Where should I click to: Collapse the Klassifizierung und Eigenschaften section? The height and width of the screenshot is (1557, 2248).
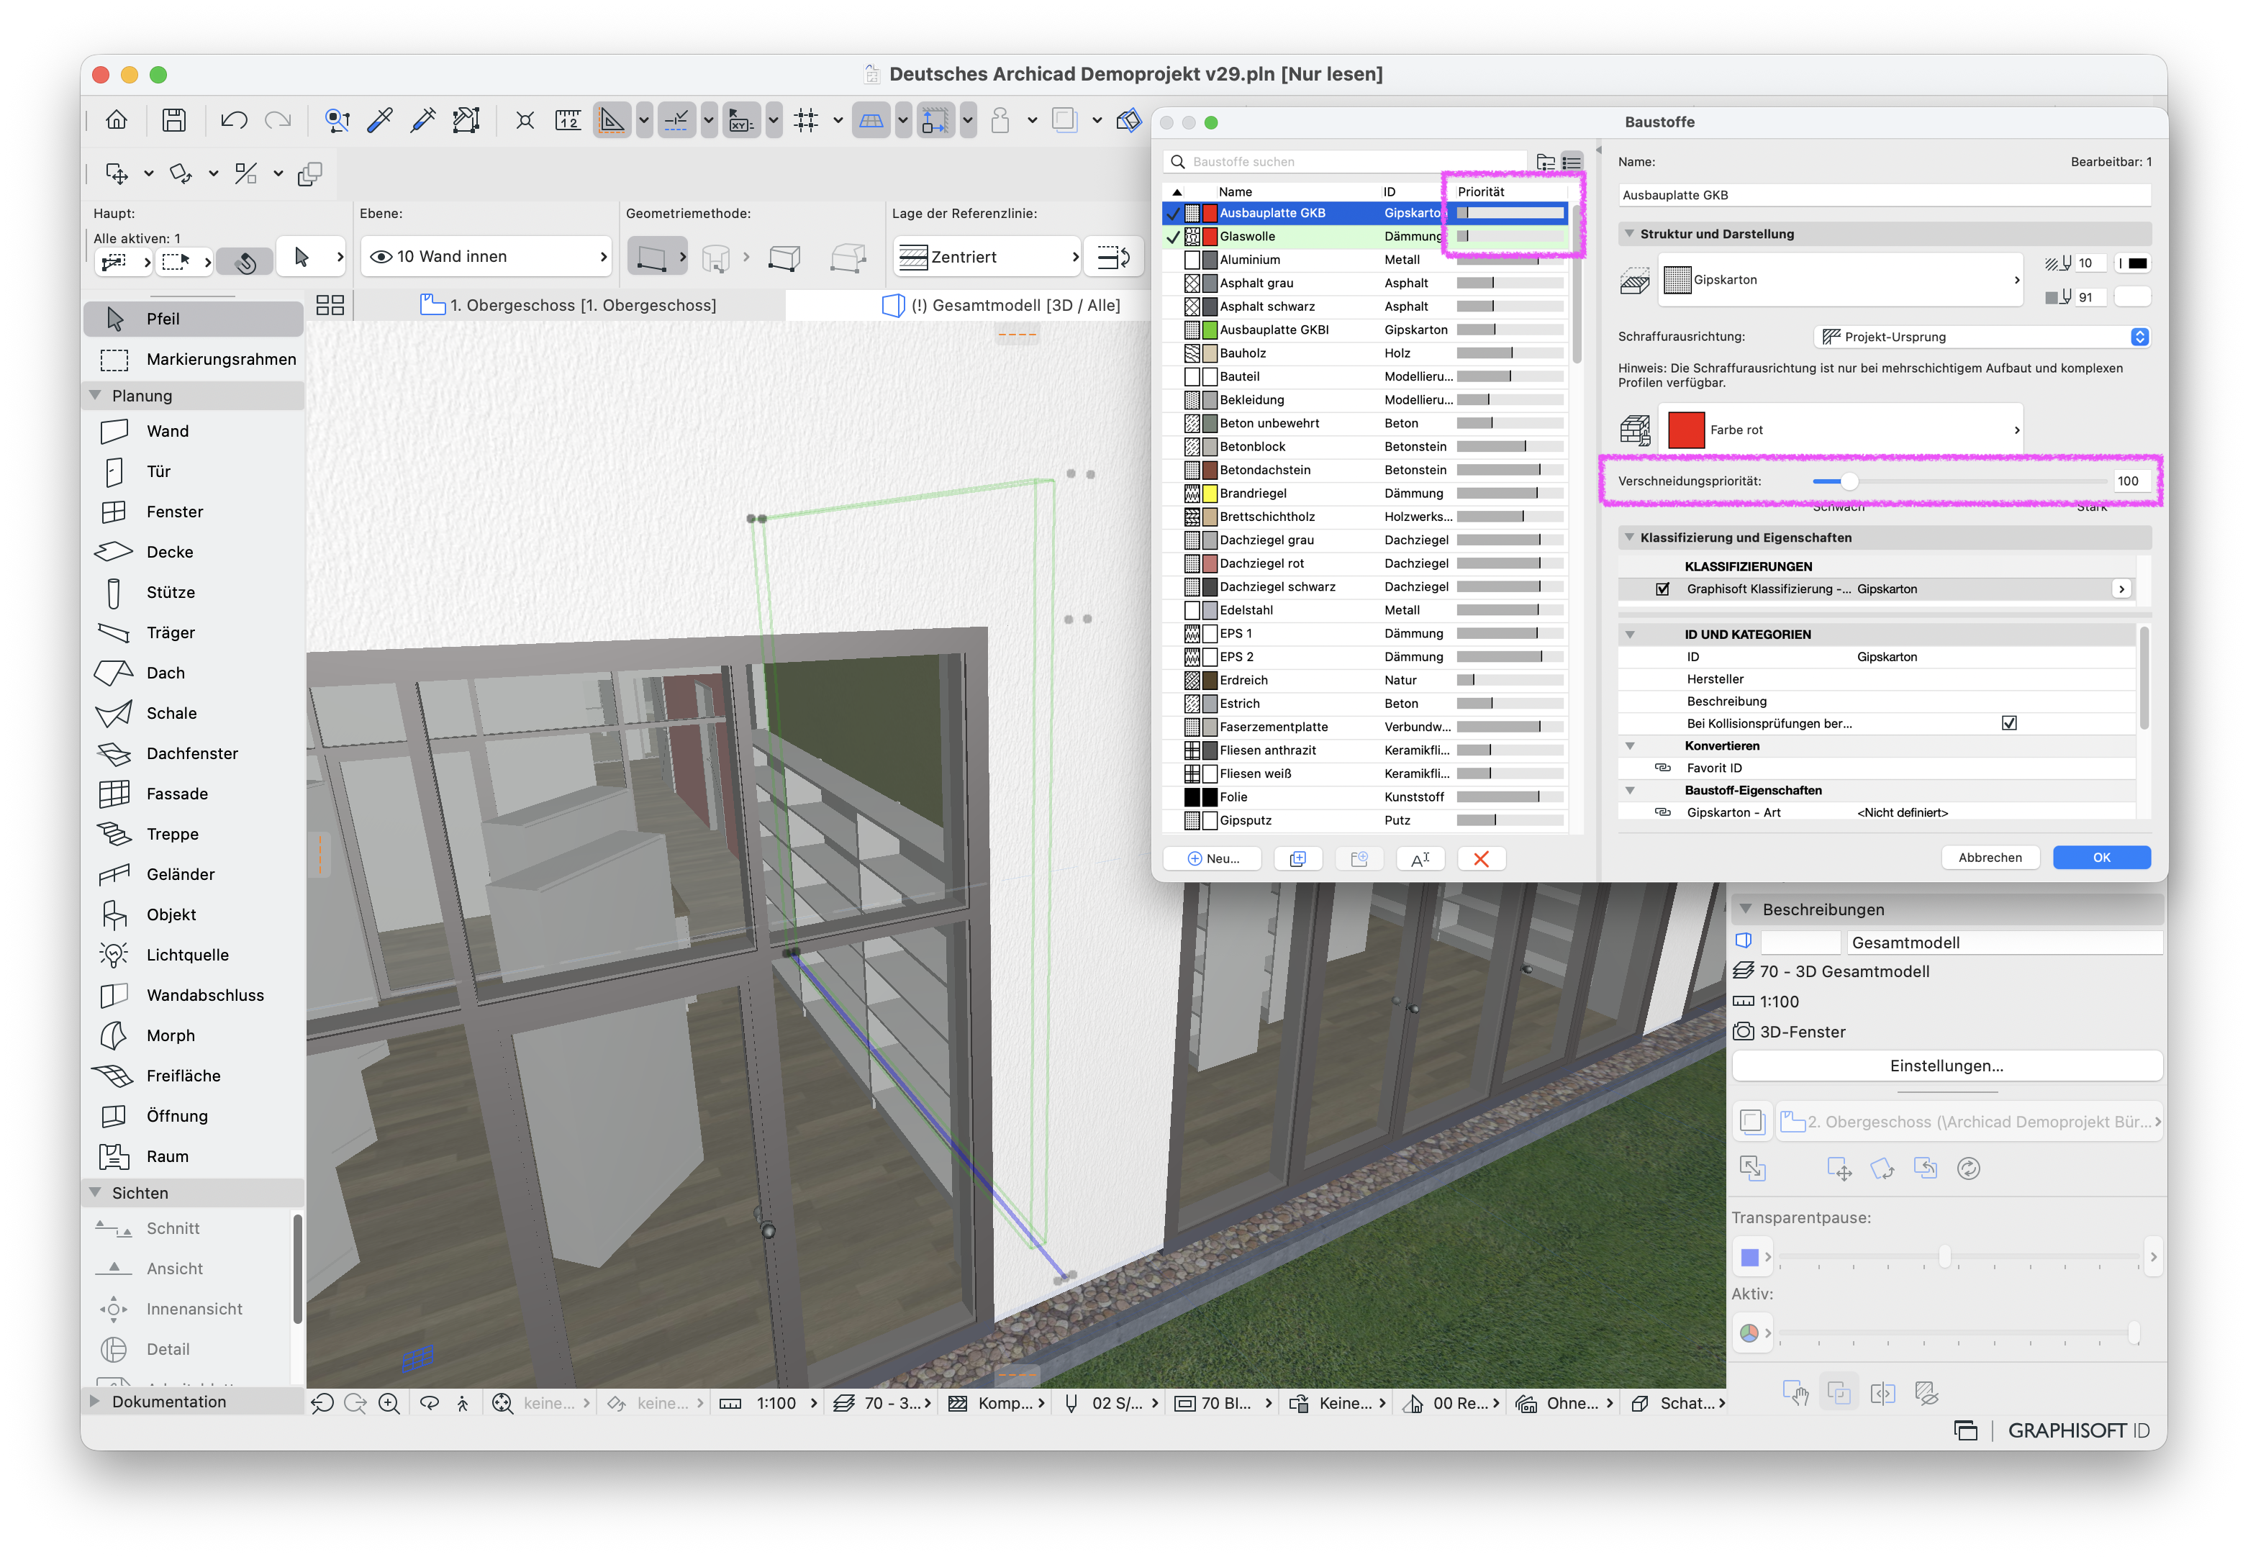coord(1629,537)
